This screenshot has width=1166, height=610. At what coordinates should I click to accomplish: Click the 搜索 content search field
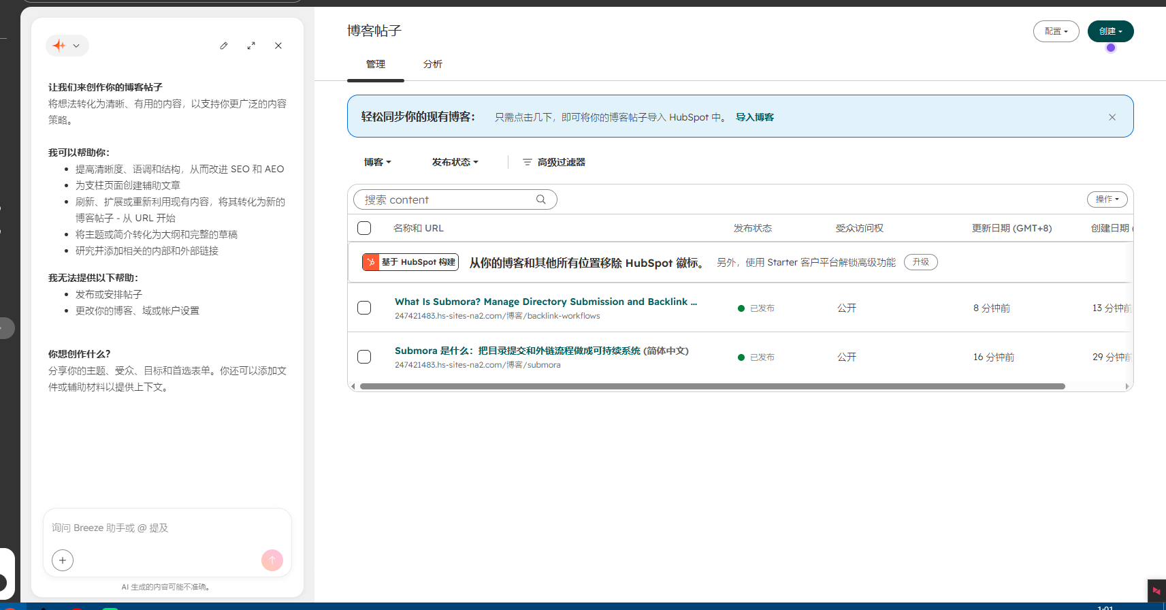point(455,199)
